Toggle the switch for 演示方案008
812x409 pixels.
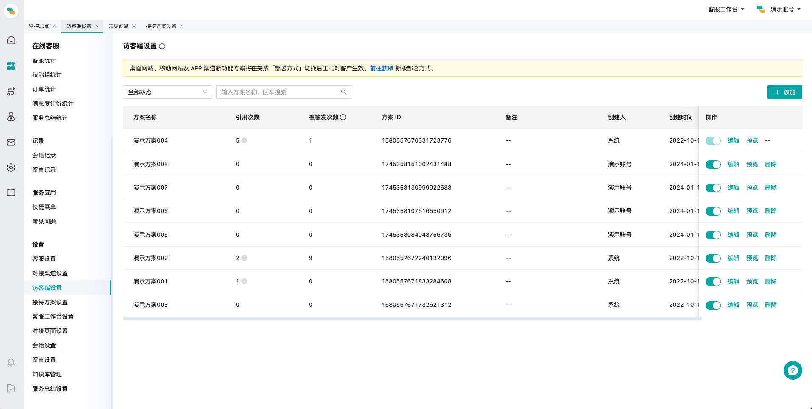tap(713, 165)
